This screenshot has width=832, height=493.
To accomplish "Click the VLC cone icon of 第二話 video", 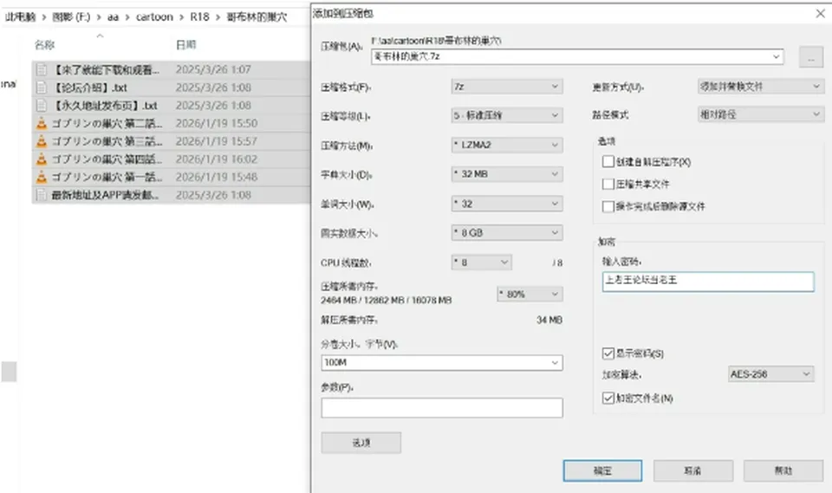I will pyautogui.click(x=42, y=124).
